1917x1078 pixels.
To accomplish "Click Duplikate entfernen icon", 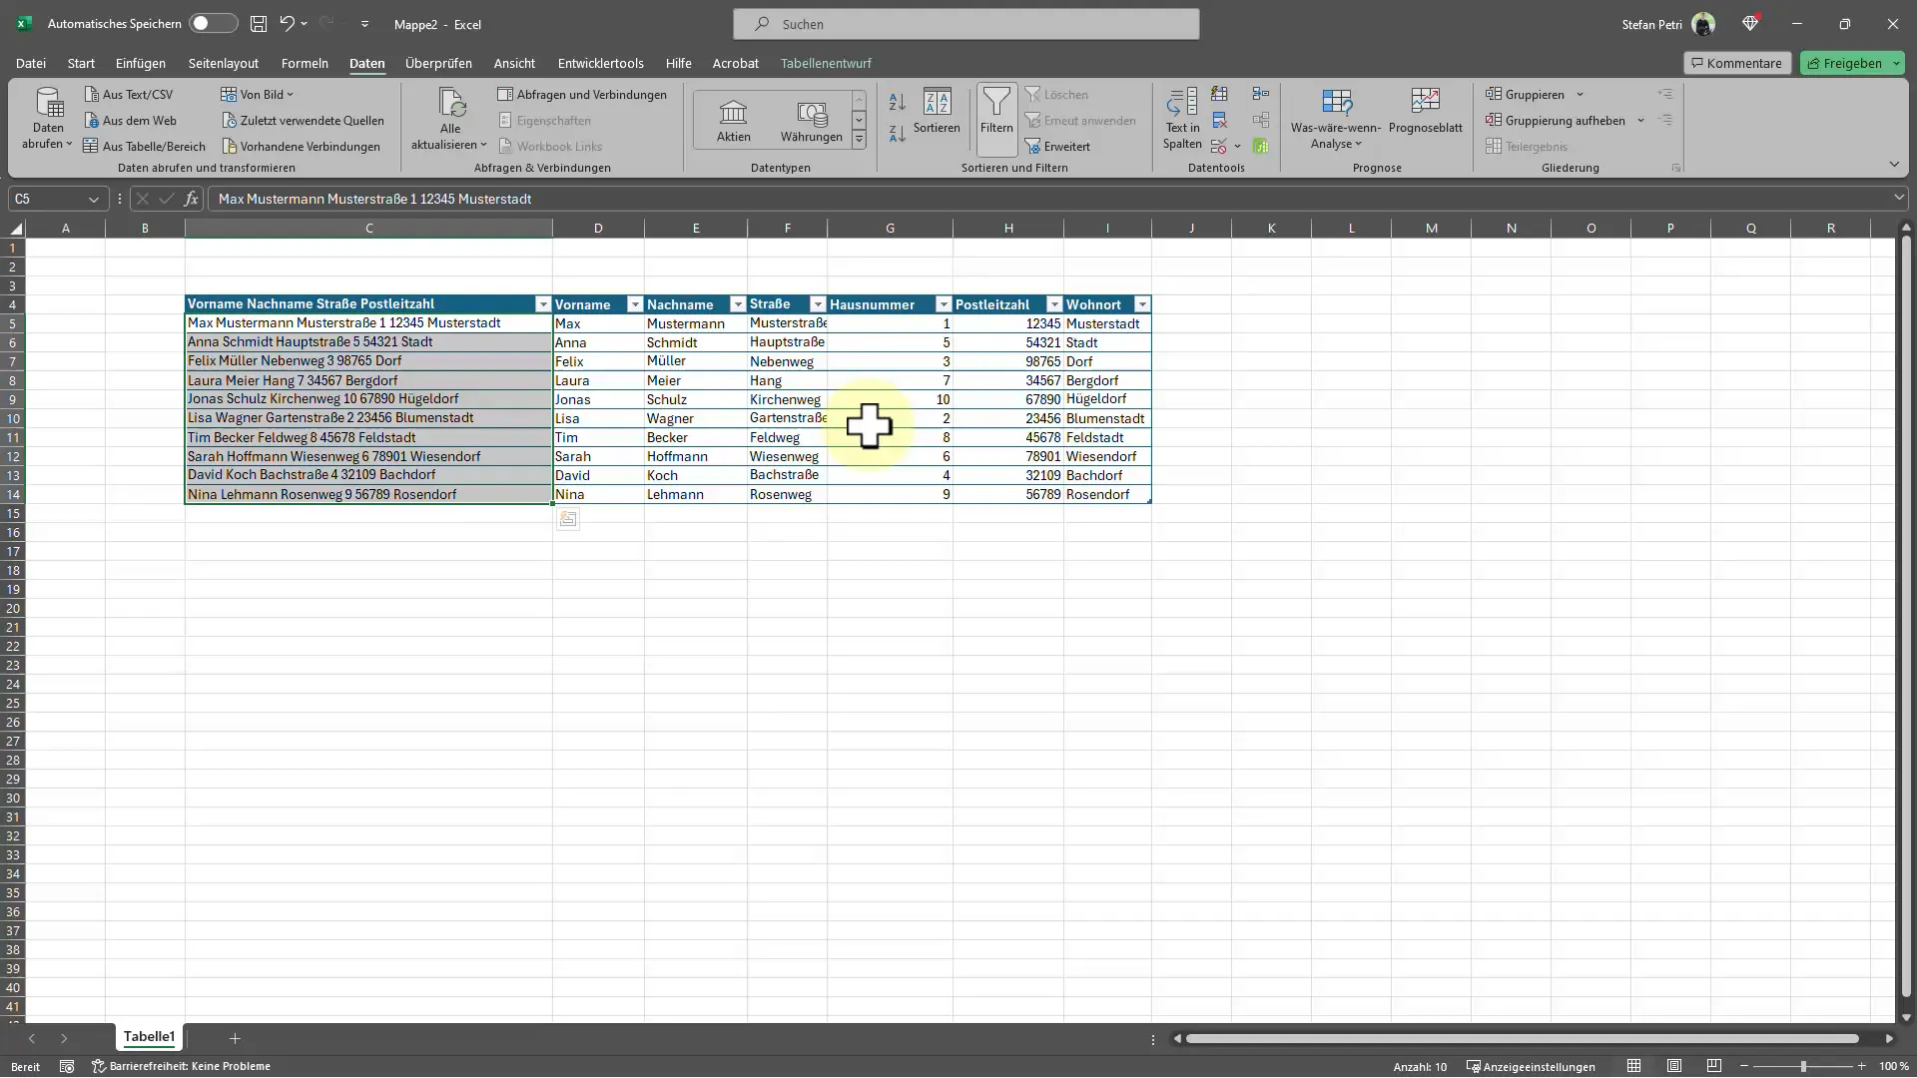I will [1219, 121].
